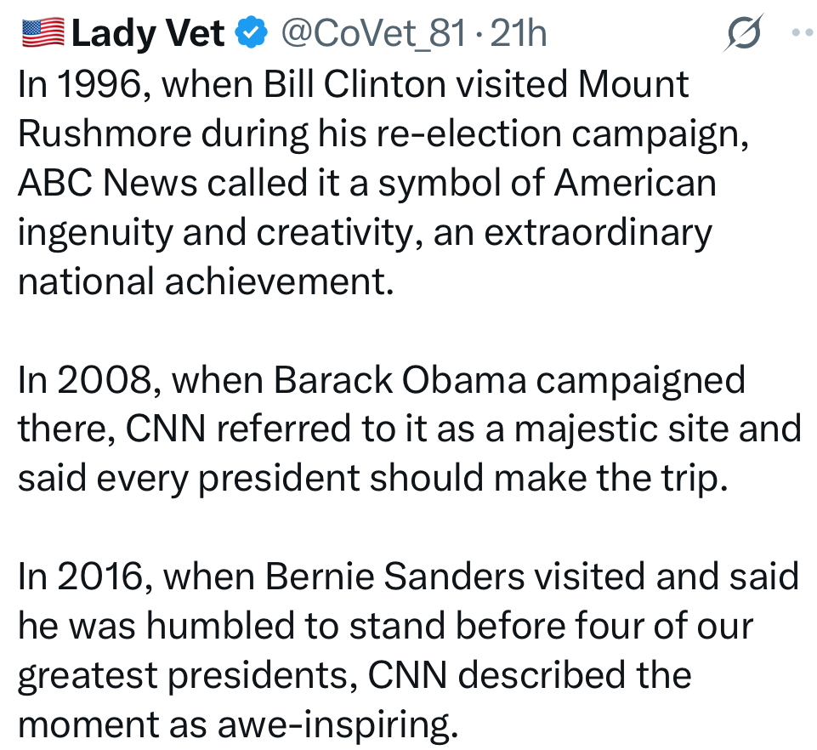The width and height of the screenshot is (817, 750).
Task: Click the 21h post timestamp
Action: [519, 34]
